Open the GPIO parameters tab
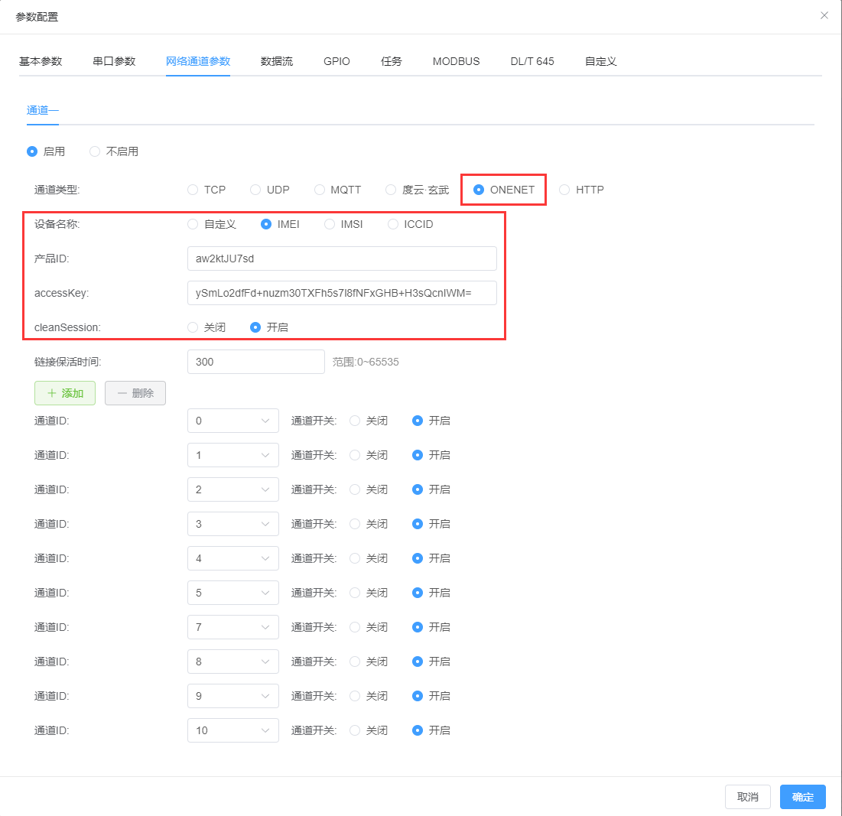The height and width of the screenshot is (816, 842). pyautogui.click(x=336, y=61)
